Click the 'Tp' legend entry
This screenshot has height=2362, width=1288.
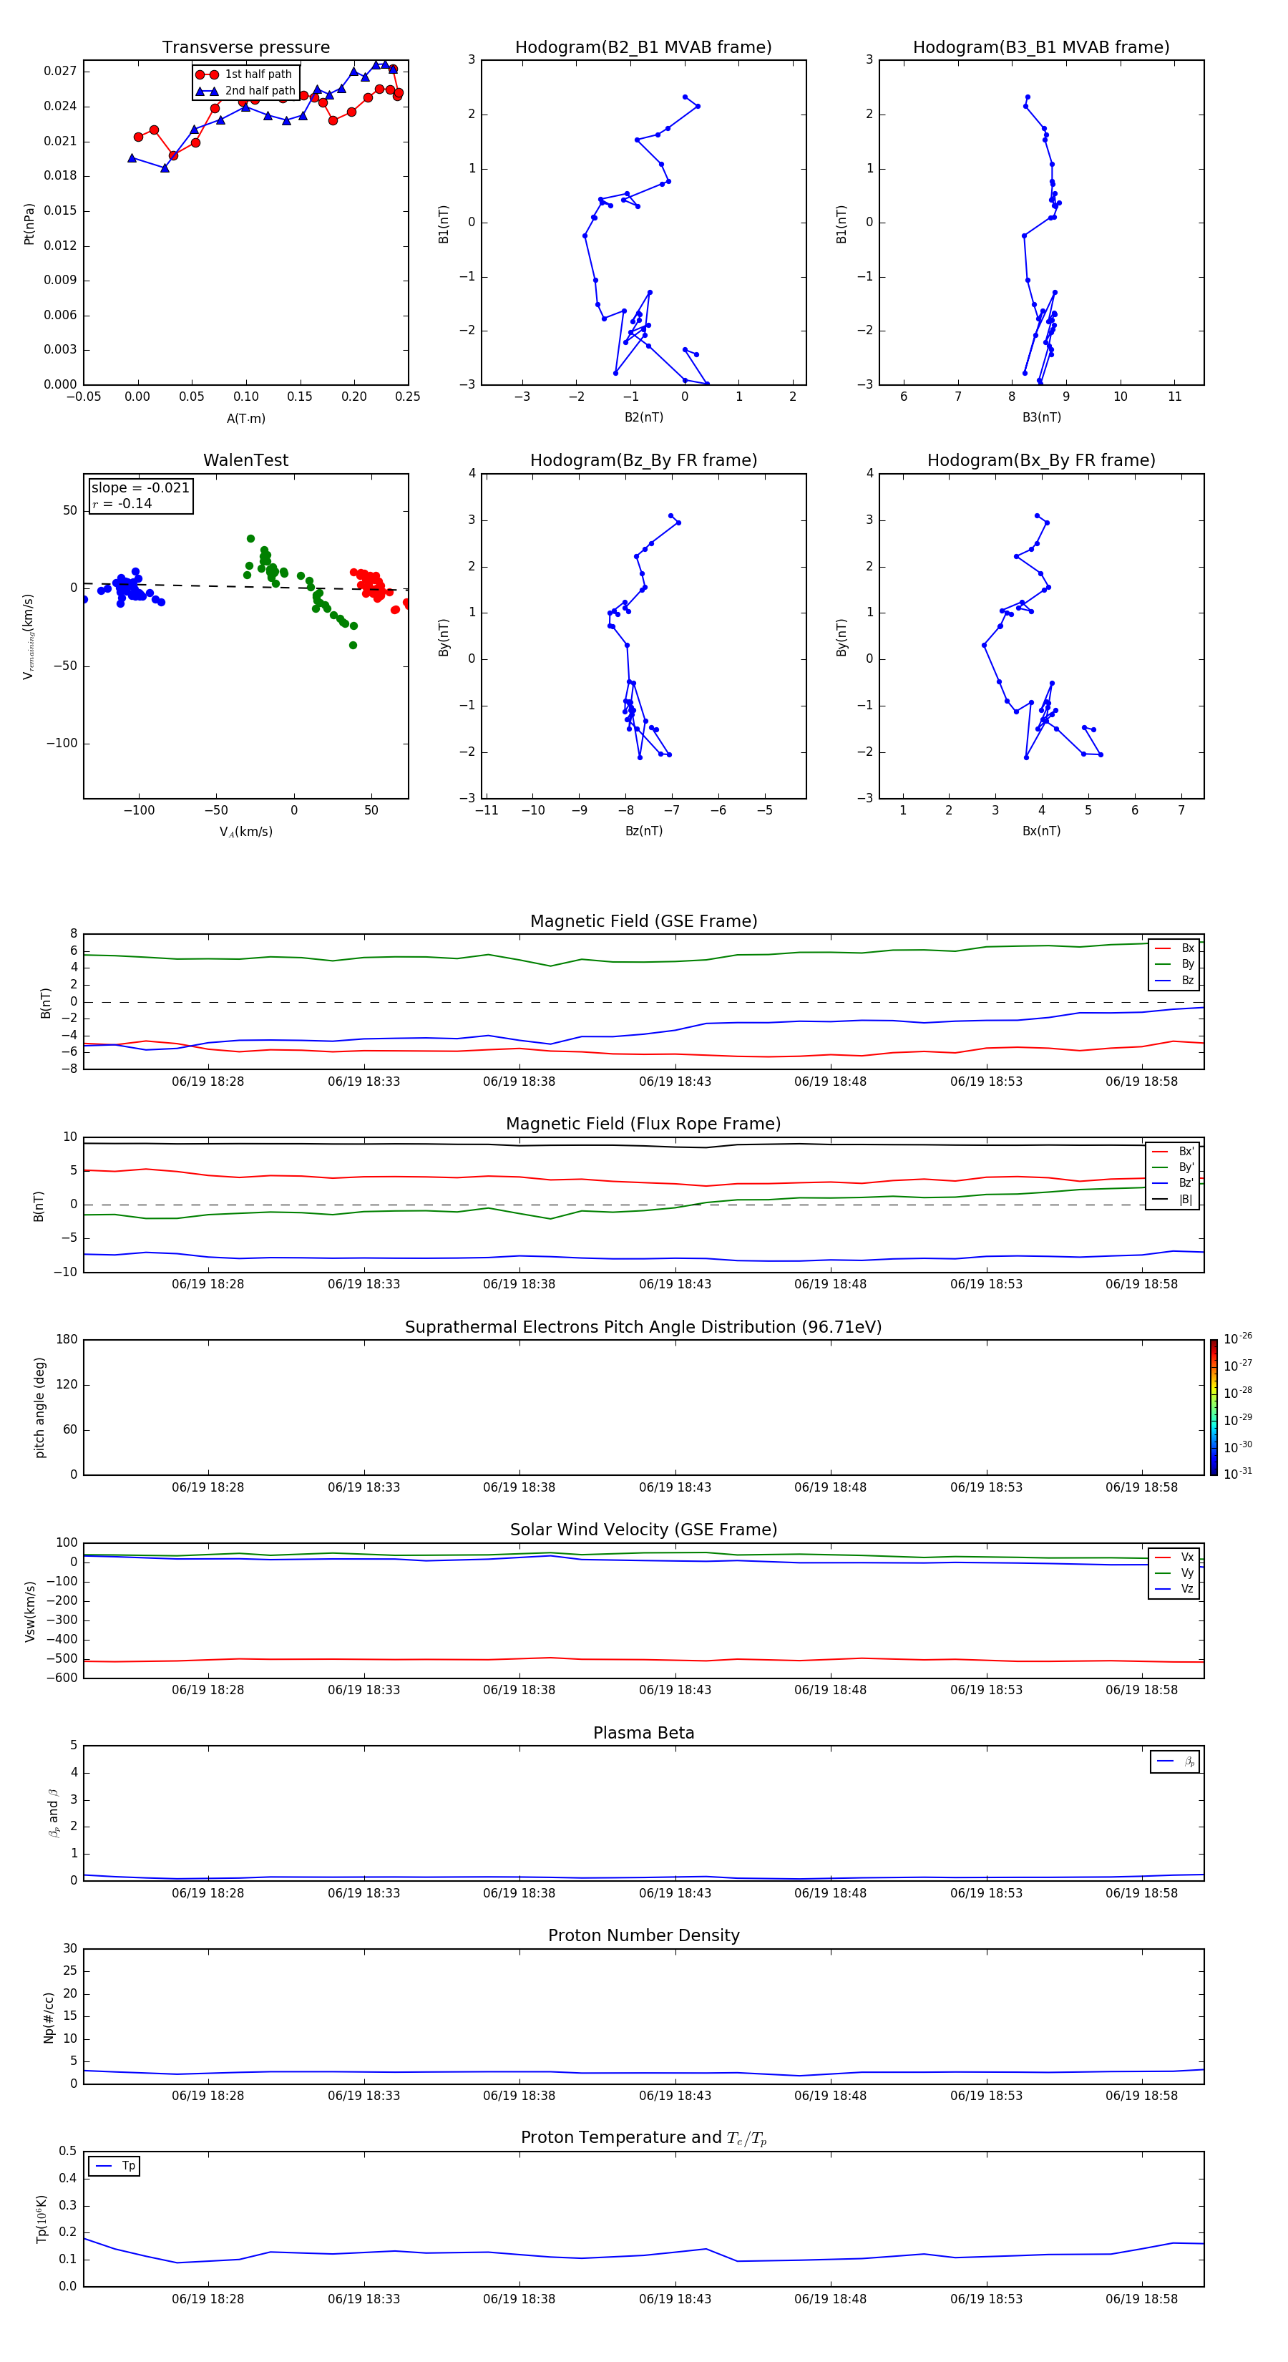[x=114, y=2167]
